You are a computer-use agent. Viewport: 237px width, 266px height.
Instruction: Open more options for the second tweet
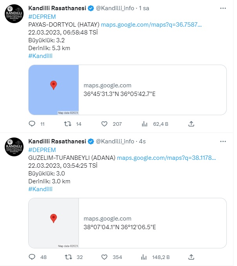coord(223,141)
